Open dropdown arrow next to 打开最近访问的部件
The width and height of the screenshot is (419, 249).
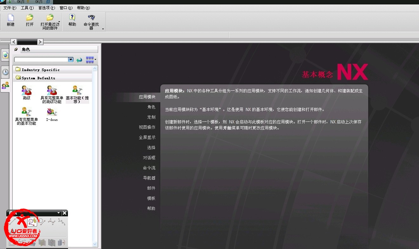tap(59, 22)
